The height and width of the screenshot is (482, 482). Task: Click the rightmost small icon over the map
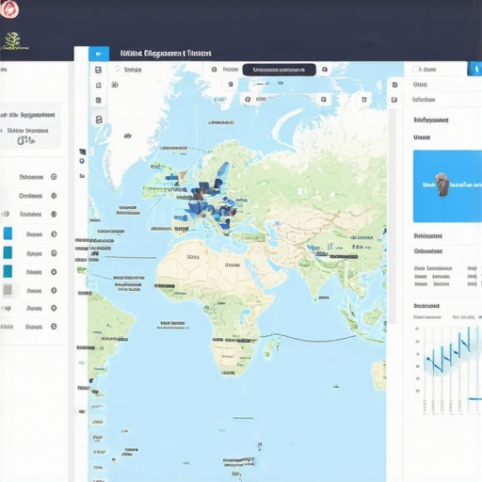click(x=364, y=100)
